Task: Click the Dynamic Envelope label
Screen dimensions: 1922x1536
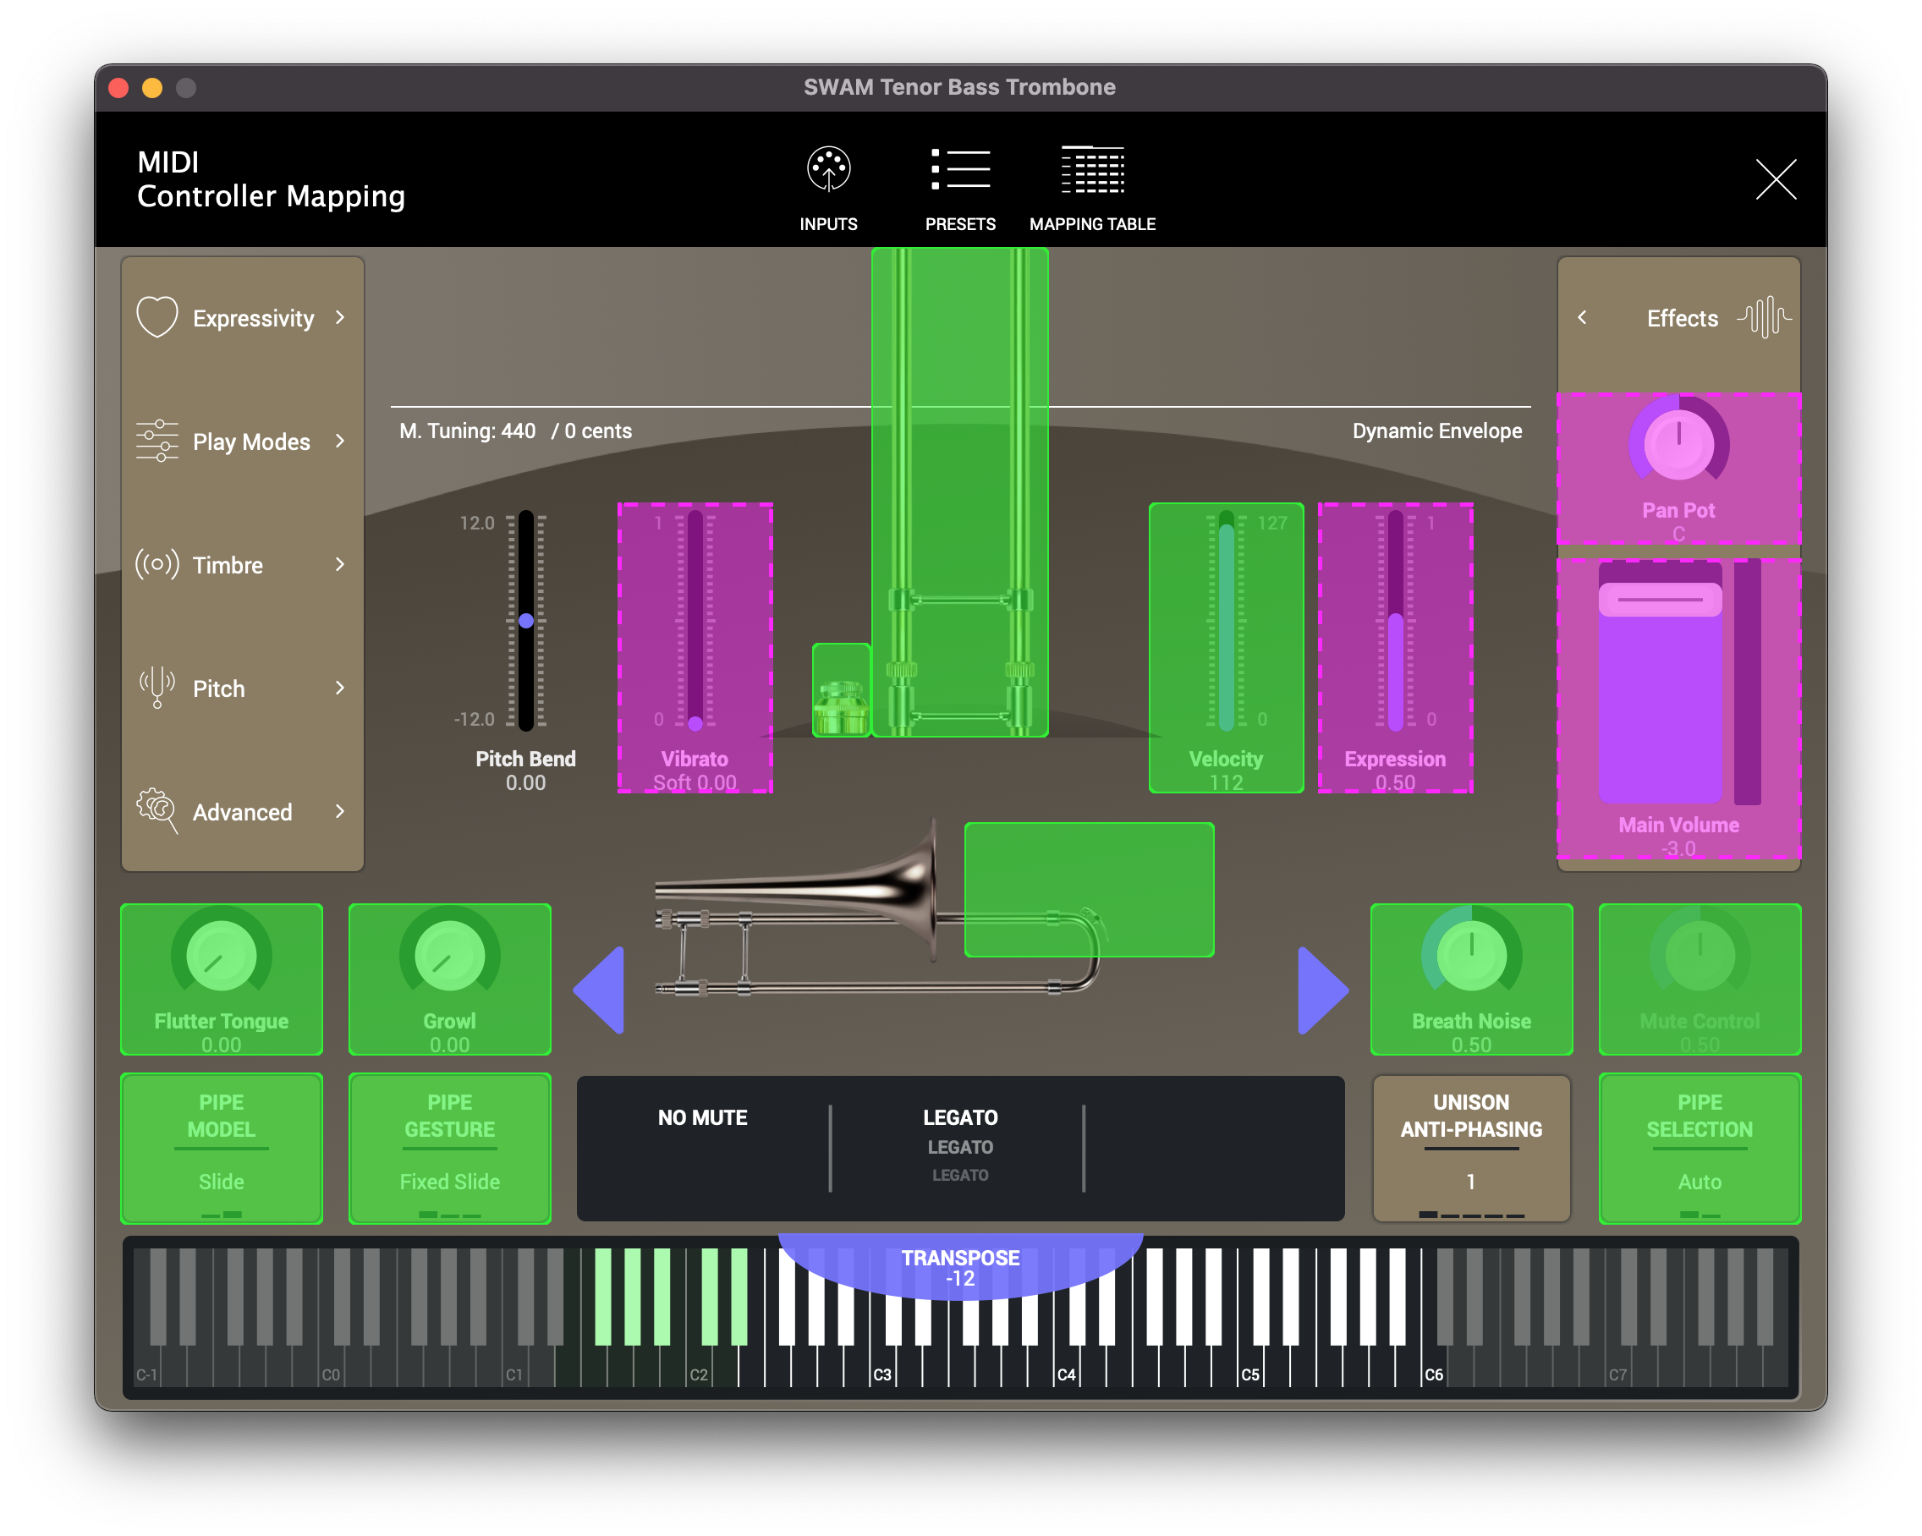Action: (x=1436, y=431)
